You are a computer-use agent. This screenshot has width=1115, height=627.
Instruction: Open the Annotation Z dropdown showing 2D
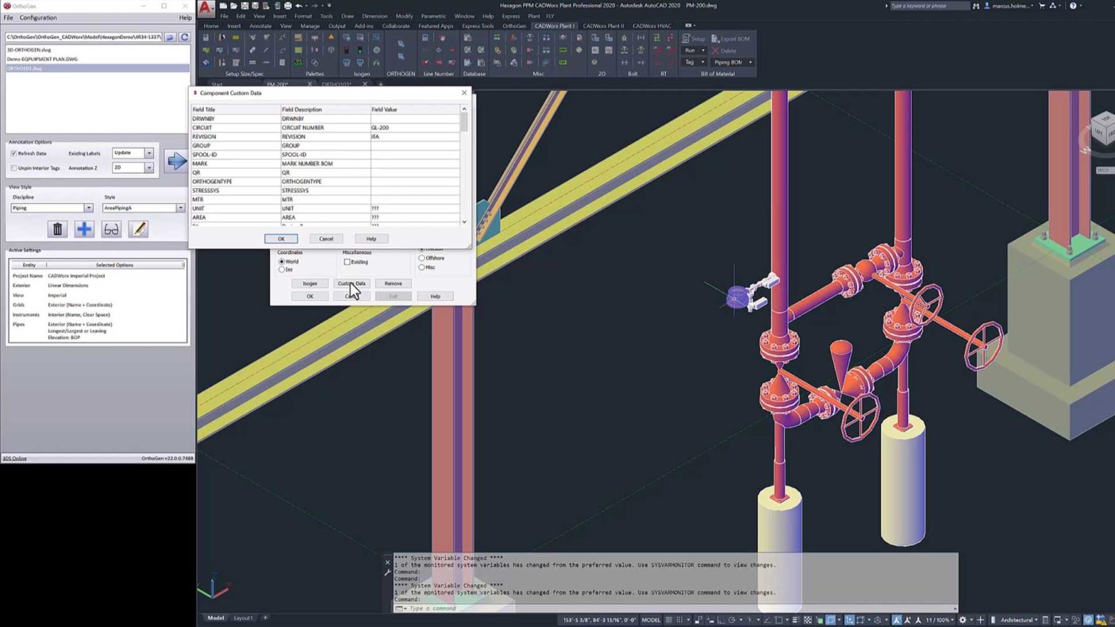coord(133,168)
